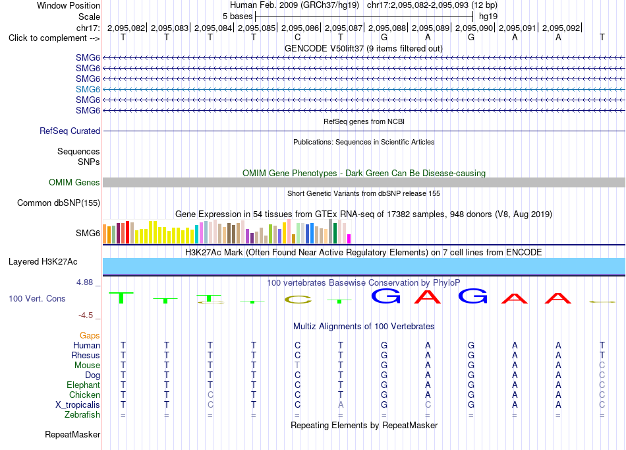Viewport: 626px width, 450px height.
Task: Click the Publications Sequences track title
Action: [364, 142]
